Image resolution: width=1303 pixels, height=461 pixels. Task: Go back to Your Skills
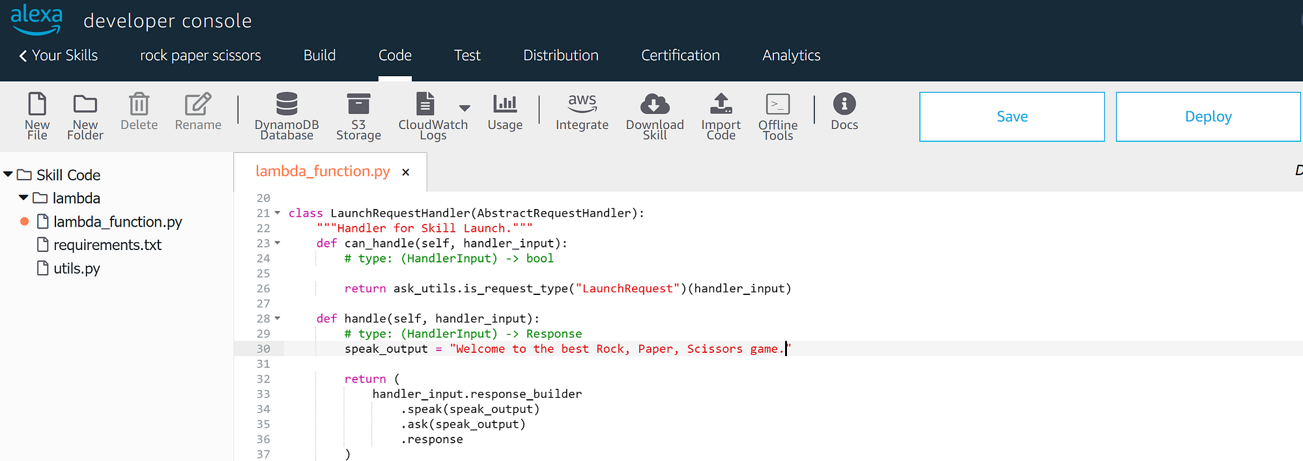(59, 55)
